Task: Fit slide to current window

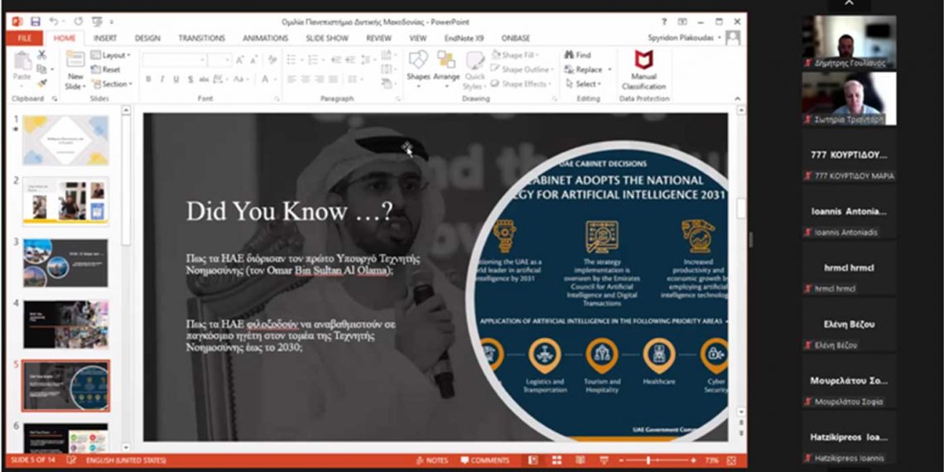Action: point(731,460)
